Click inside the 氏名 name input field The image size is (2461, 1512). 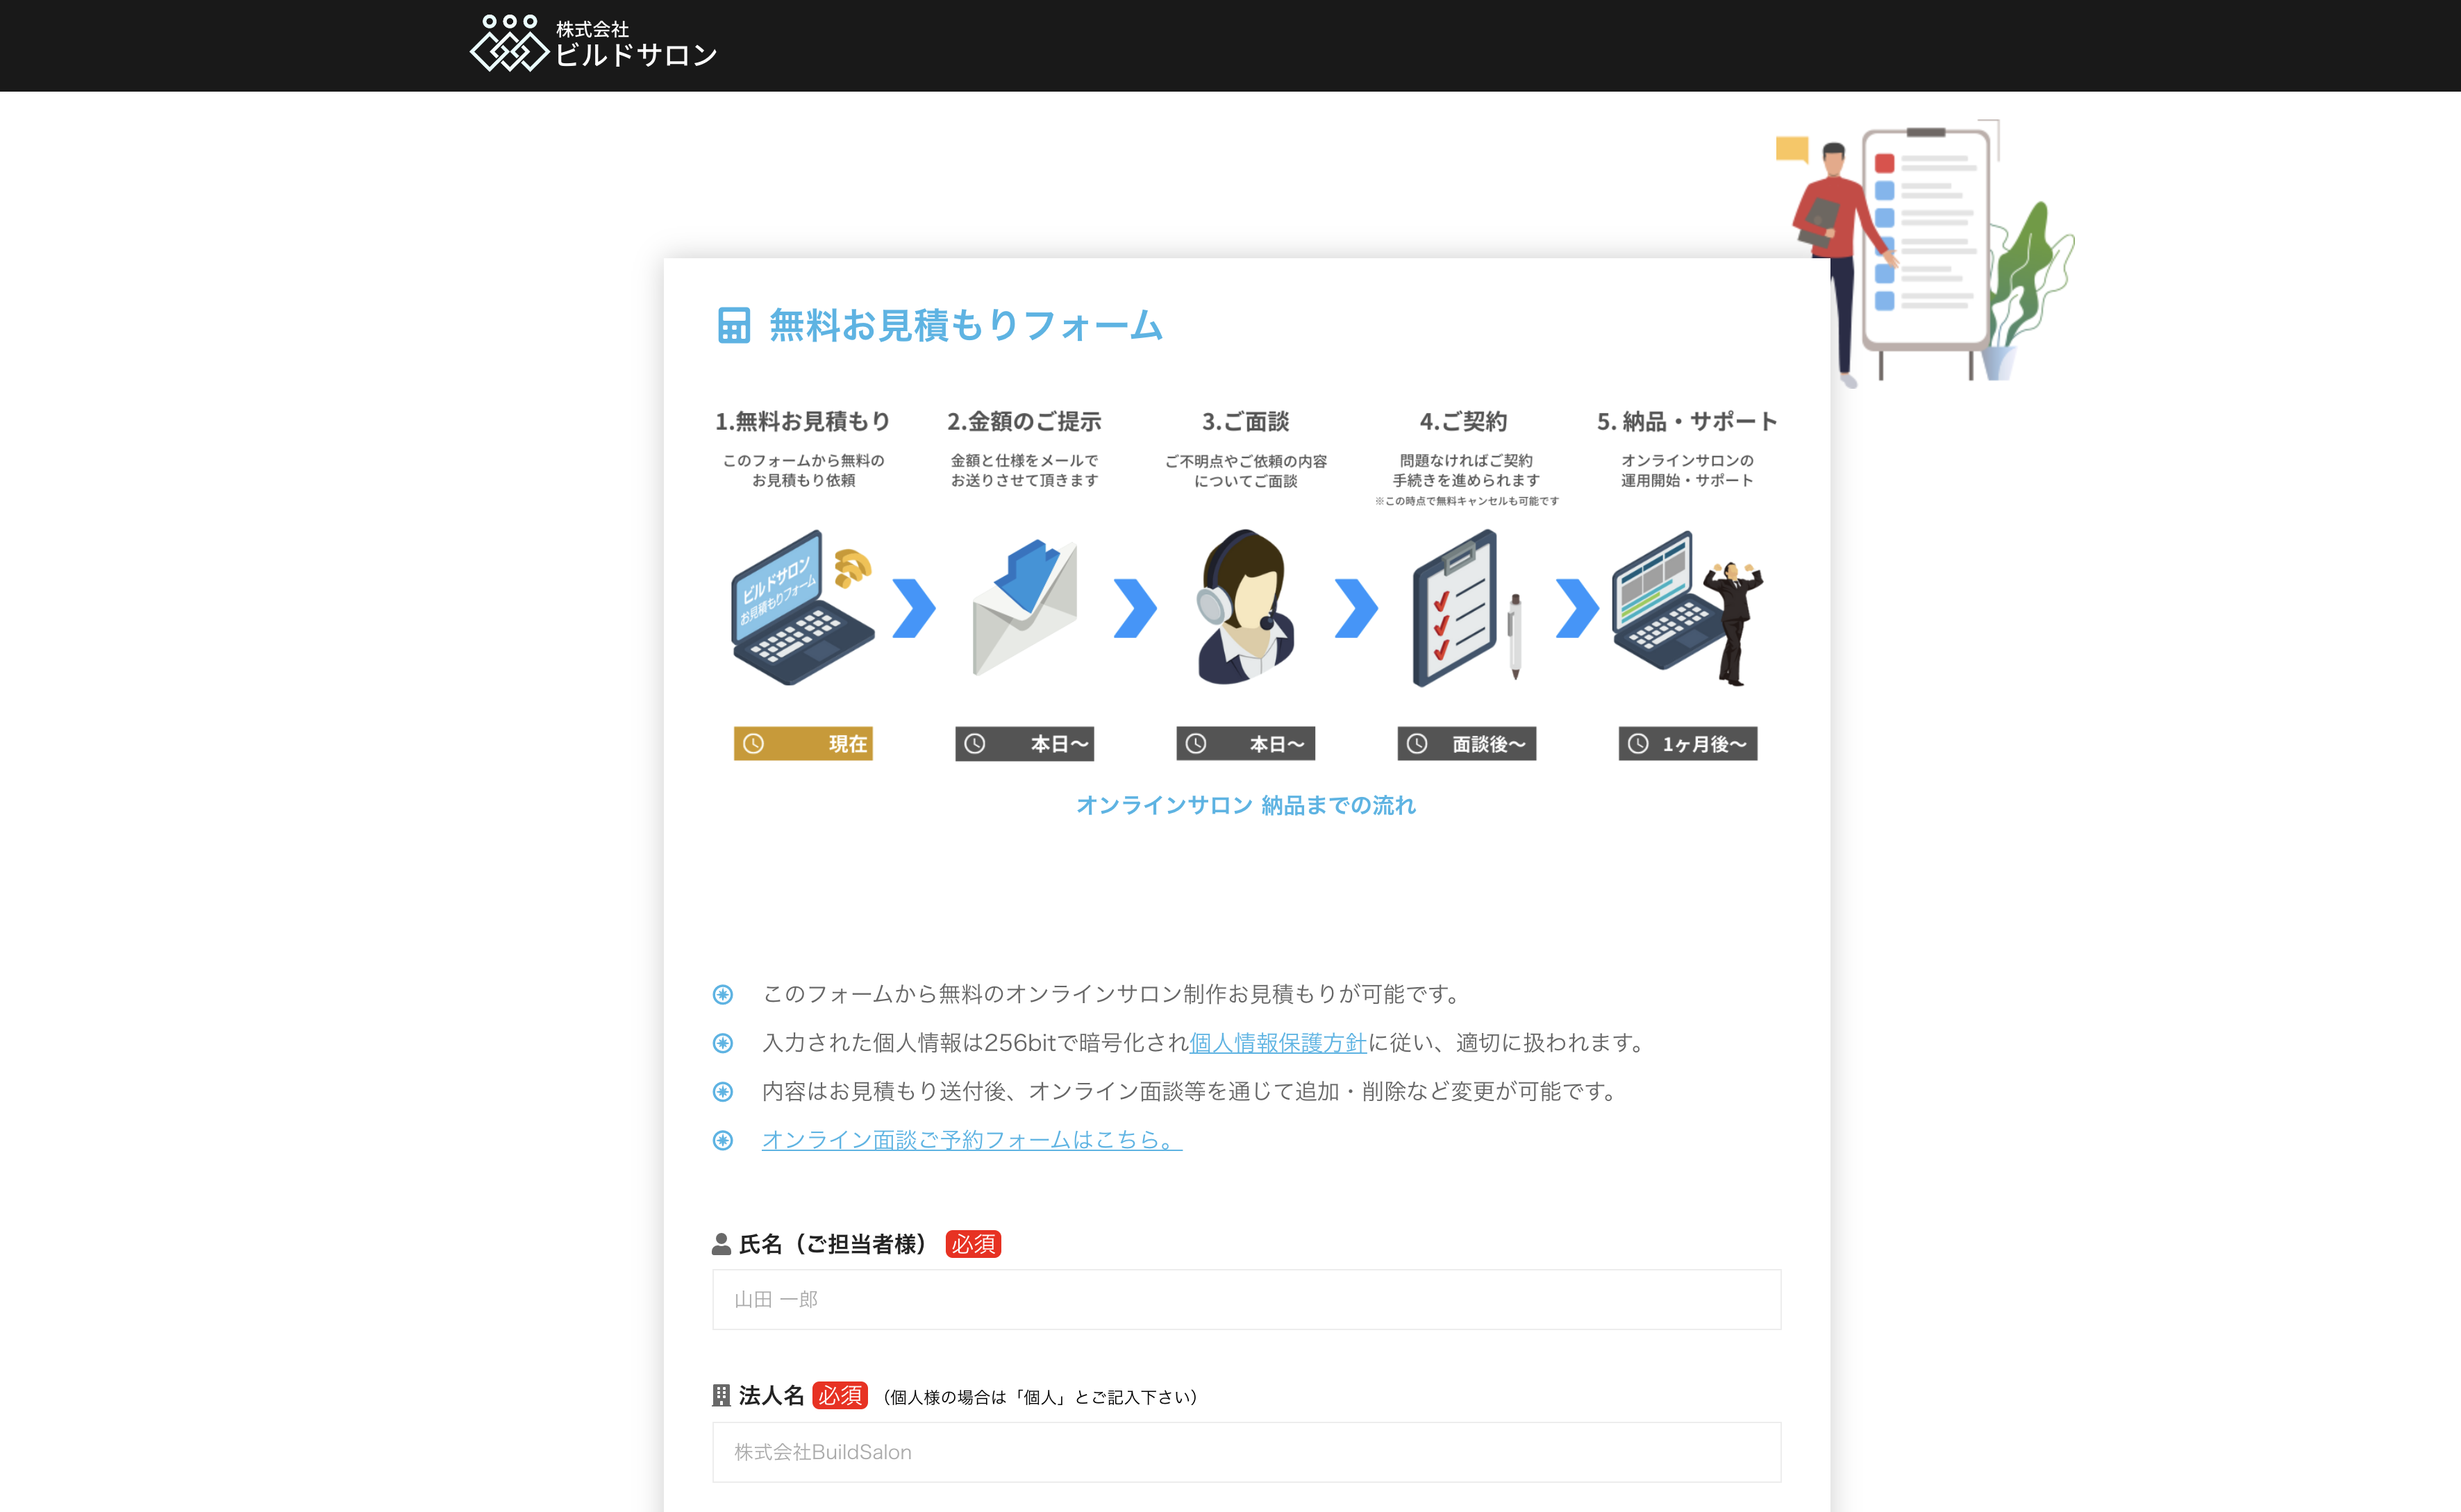point(1245,1300)
